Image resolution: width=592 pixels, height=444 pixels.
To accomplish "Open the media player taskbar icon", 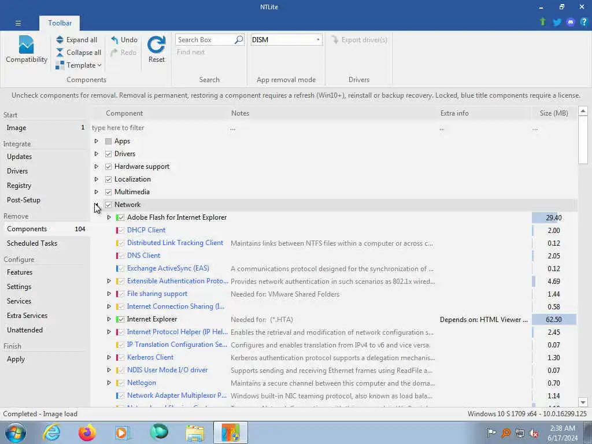I will pos(123,432).
